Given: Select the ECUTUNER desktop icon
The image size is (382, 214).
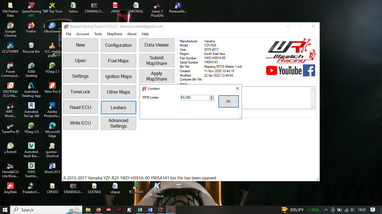Looking at the screenshot, I should 10,47.
